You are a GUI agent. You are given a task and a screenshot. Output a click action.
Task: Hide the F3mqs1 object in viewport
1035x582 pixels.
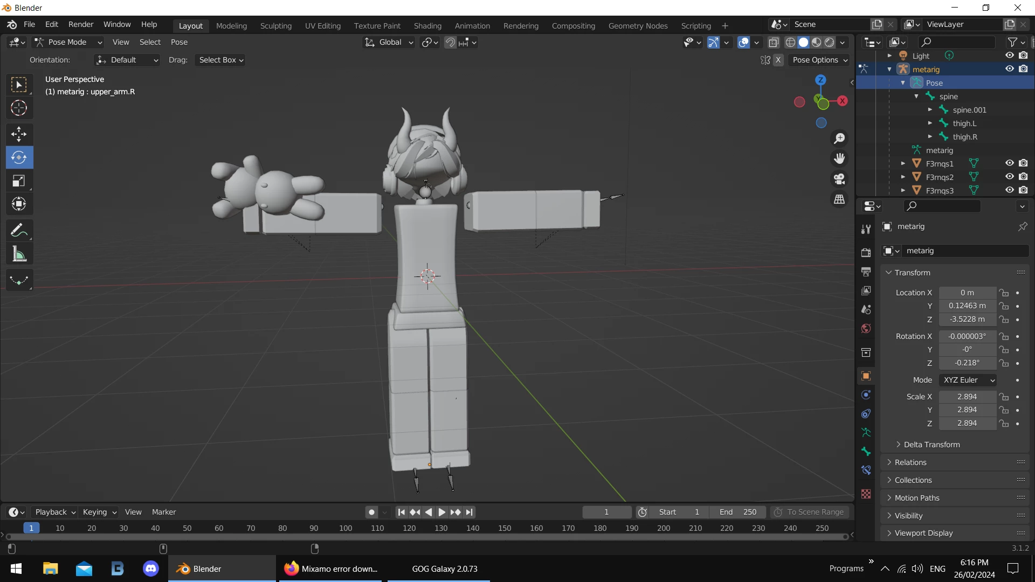point(1010,163)
